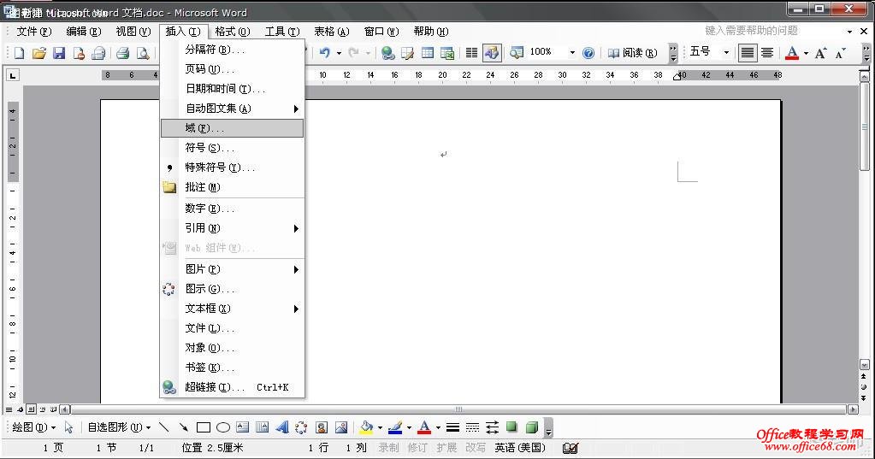Click the Insert Hyperlink toolbar icon
This screenshot has height=459, width=875.
point(388,53)
